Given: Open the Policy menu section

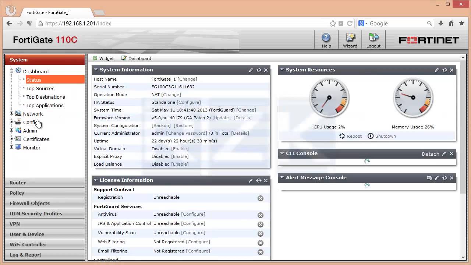Looking at the screenshot, I should click(x=45, y=193).
